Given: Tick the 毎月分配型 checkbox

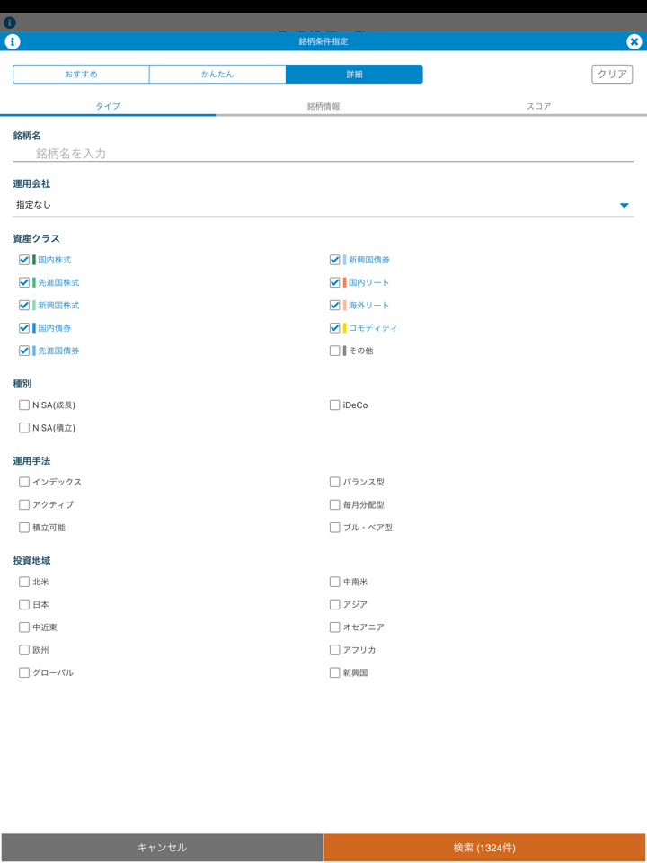Looking at the screenshot, I should [334, 505].
